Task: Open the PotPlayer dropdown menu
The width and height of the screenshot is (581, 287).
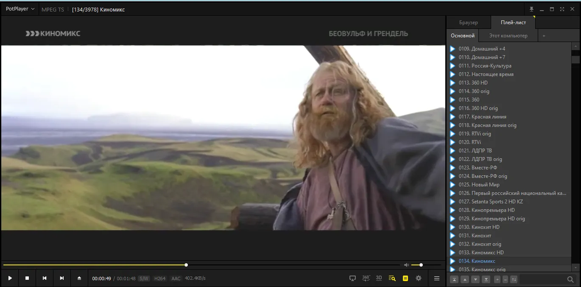Action: (x=20, y=9)
